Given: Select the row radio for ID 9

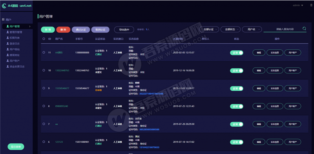Looking at the screenshot, I should click(44, 88).
